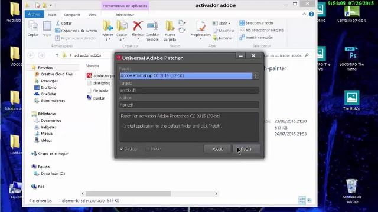
Task: Click Pegar acceso directo
Action: (75, 38)
